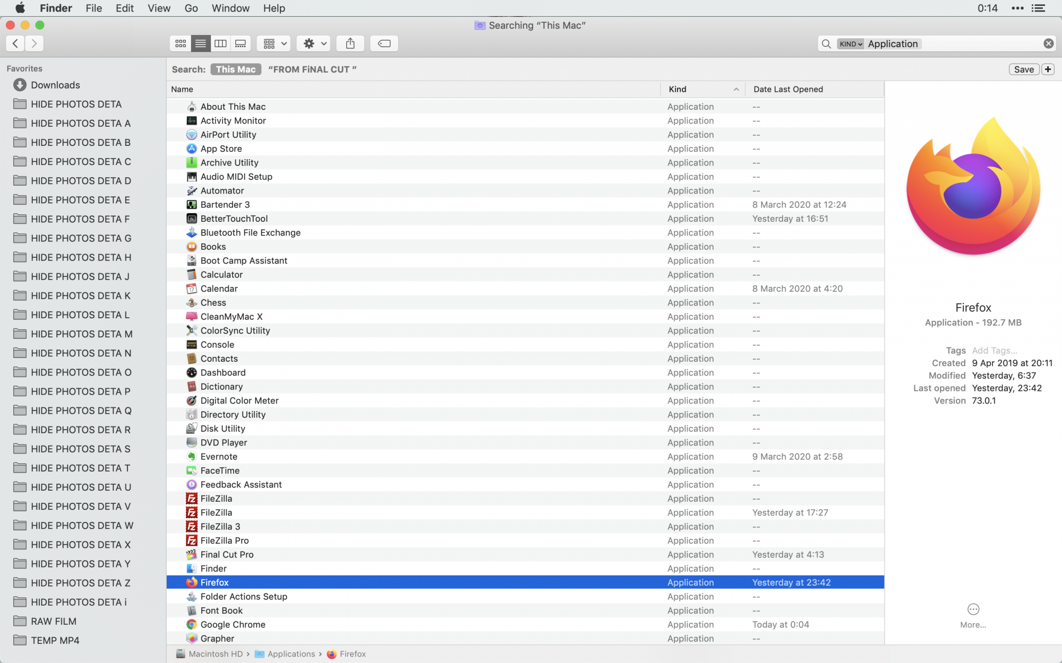Open the Action gear menu

[x=313, y=43]
